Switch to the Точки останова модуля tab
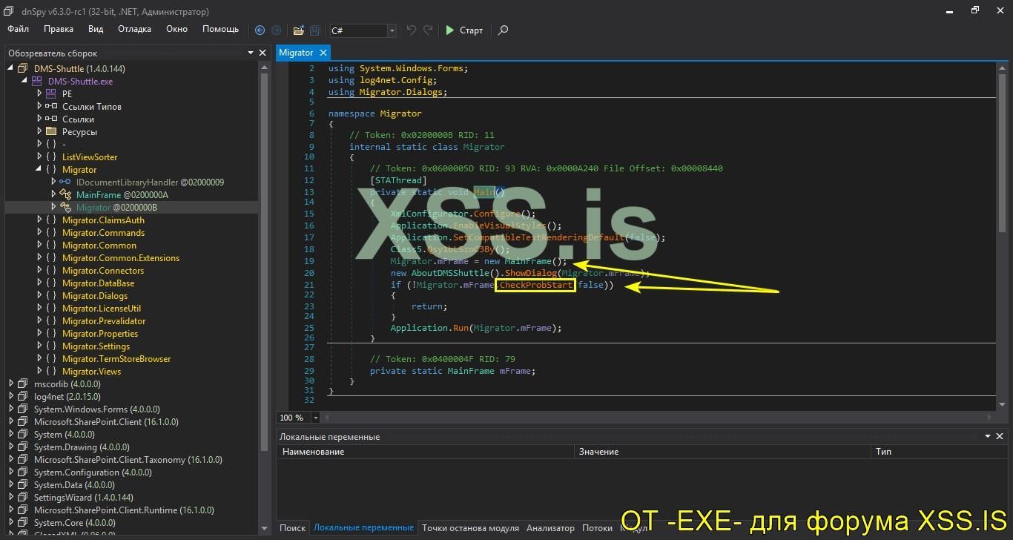1013x540 pixels. tap(470, 528)
